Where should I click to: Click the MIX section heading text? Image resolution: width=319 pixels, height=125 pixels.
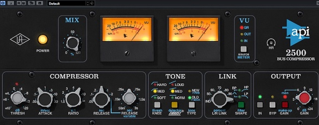click(x=72, y=20)
